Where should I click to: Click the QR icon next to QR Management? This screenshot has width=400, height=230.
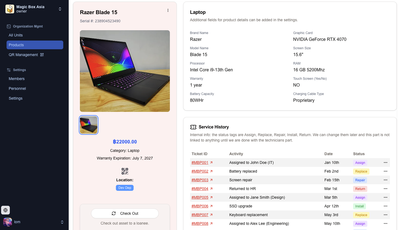coord(42,55)
